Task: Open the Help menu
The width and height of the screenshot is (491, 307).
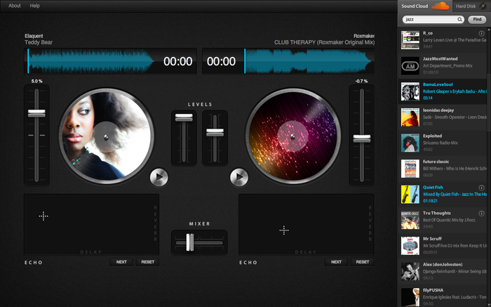Action: click(35, 6)
